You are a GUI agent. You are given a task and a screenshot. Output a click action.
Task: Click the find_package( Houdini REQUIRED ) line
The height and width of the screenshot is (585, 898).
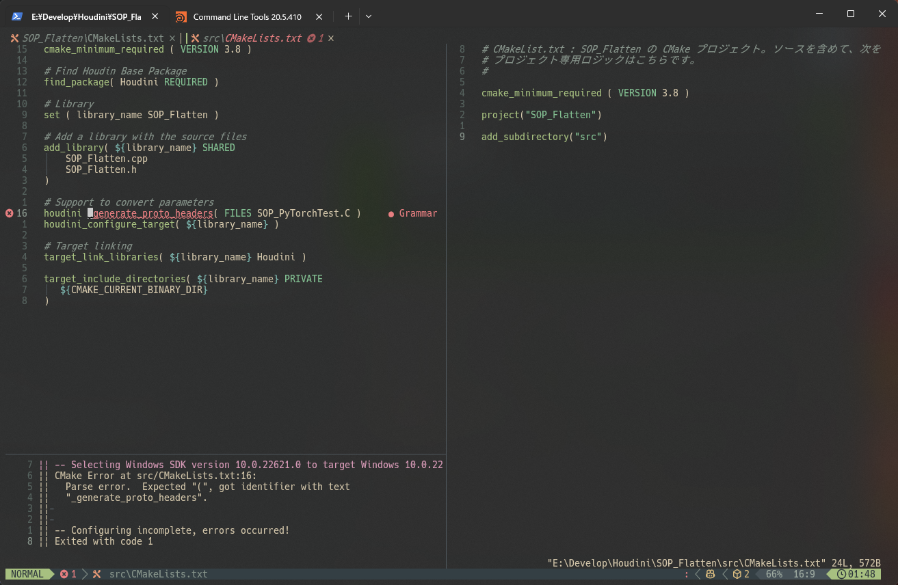click(x=131, y=82)
